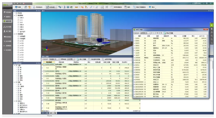The image size is (216, 118).
Task: Collapse the third building node in floor tree
Action: coord(14,34)
